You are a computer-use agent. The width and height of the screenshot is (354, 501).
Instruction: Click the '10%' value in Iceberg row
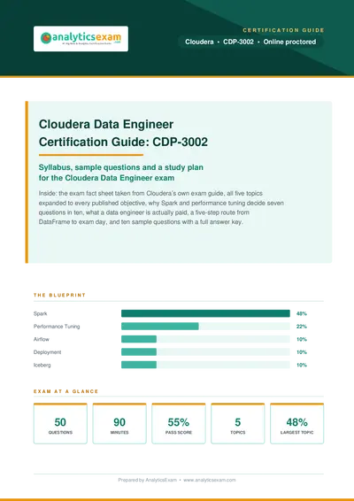(x=302, y=365)
